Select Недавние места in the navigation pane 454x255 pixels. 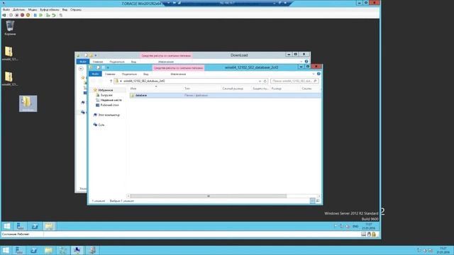(x=111, y=100)
